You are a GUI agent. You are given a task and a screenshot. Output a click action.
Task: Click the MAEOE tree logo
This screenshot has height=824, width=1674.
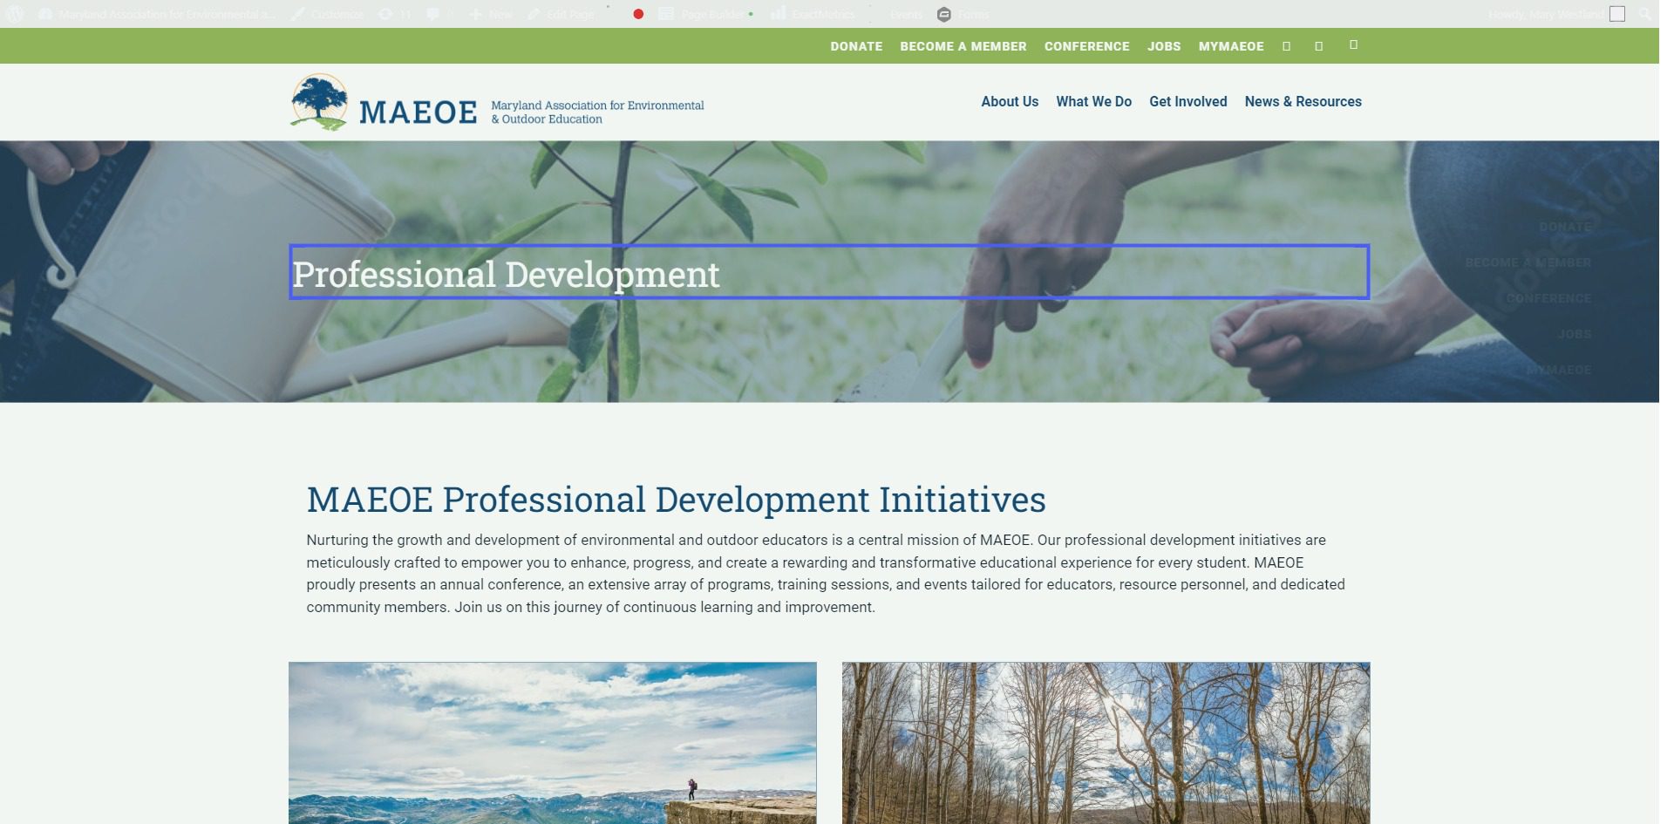pyautogui.click(x=319, y=102)
